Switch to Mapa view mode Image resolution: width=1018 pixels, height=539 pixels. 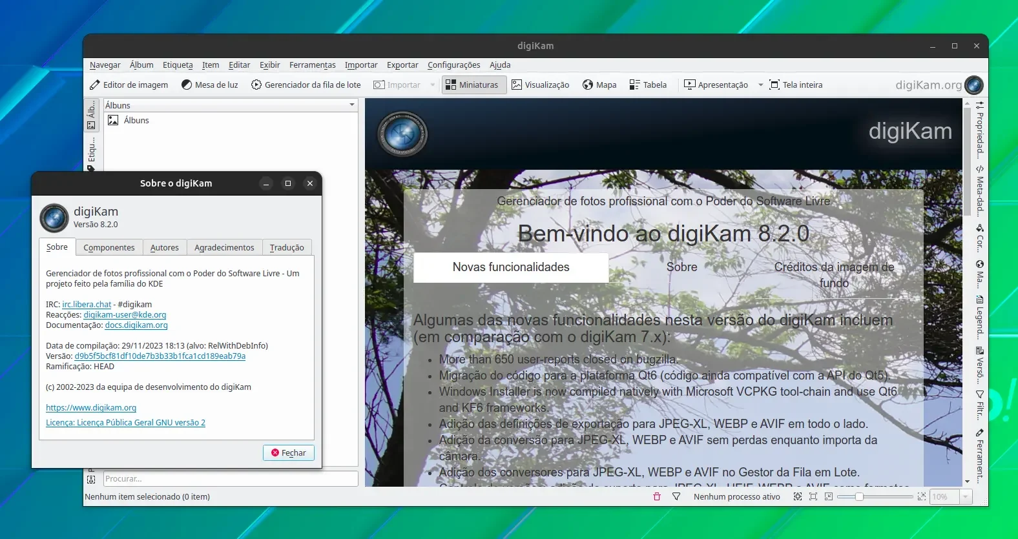(599, 85)
